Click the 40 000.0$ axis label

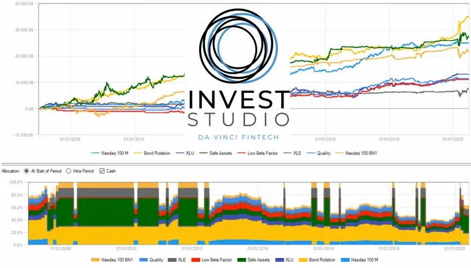(x=24, y=4)
